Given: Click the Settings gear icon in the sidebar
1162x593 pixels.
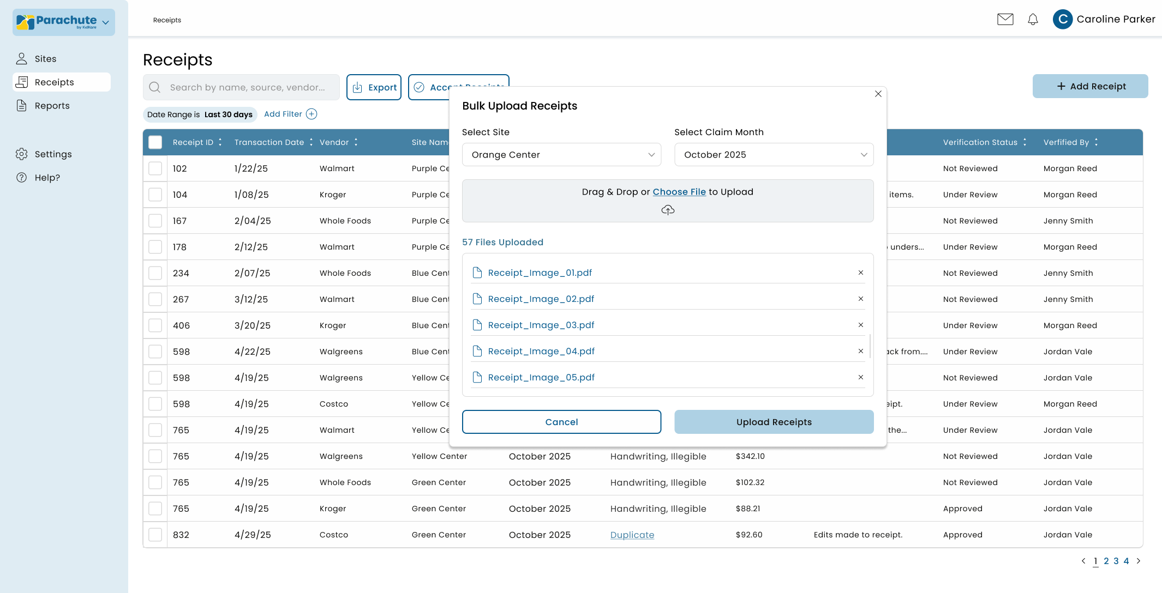Looking at the screenshot, I should (x=22, y=154).
